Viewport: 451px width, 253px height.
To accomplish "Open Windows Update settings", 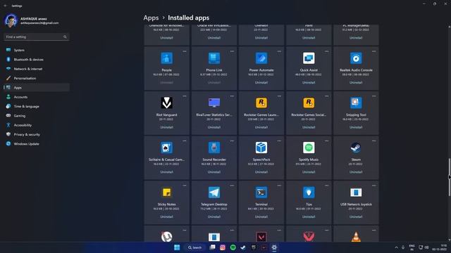I will coord(37,144).
